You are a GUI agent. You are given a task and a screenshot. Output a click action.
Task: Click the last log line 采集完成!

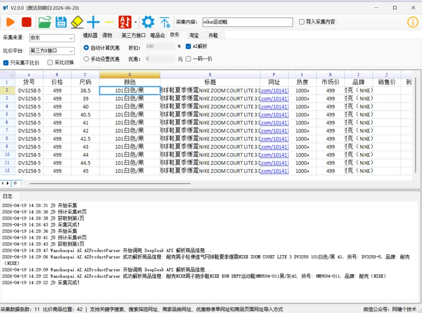coord(69,283)
